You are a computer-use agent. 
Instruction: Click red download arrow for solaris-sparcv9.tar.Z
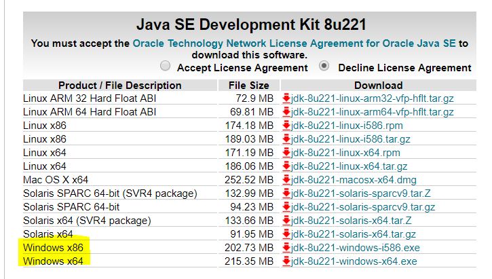point(286,193)
